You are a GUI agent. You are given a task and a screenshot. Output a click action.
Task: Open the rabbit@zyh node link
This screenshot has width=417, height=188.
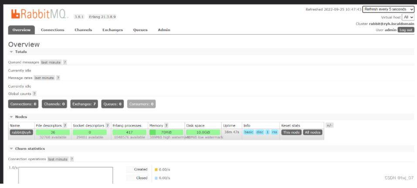pyautogui.click(x=21, y=132)
